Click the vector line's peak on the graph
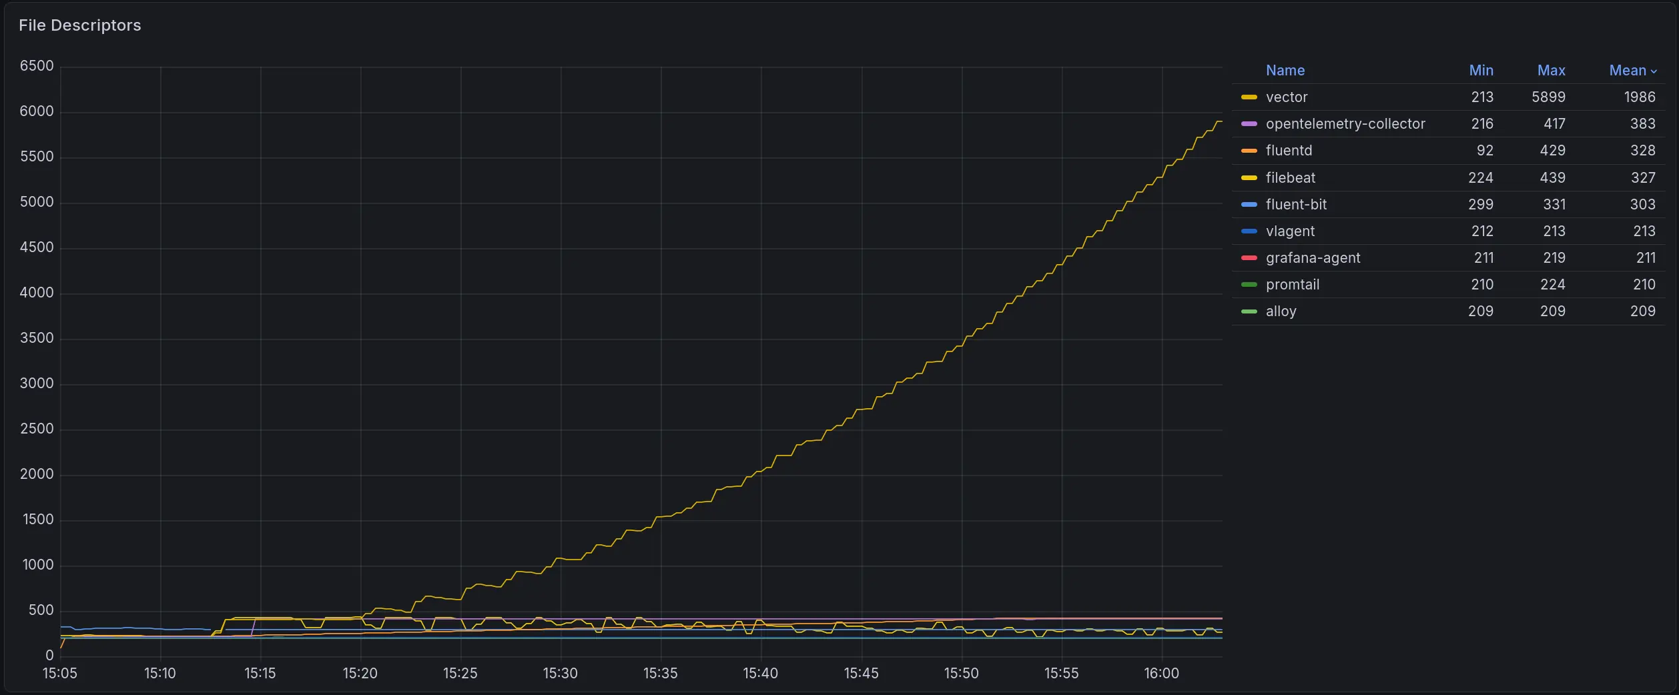1679x695 pixels. tap(1219, 121)
